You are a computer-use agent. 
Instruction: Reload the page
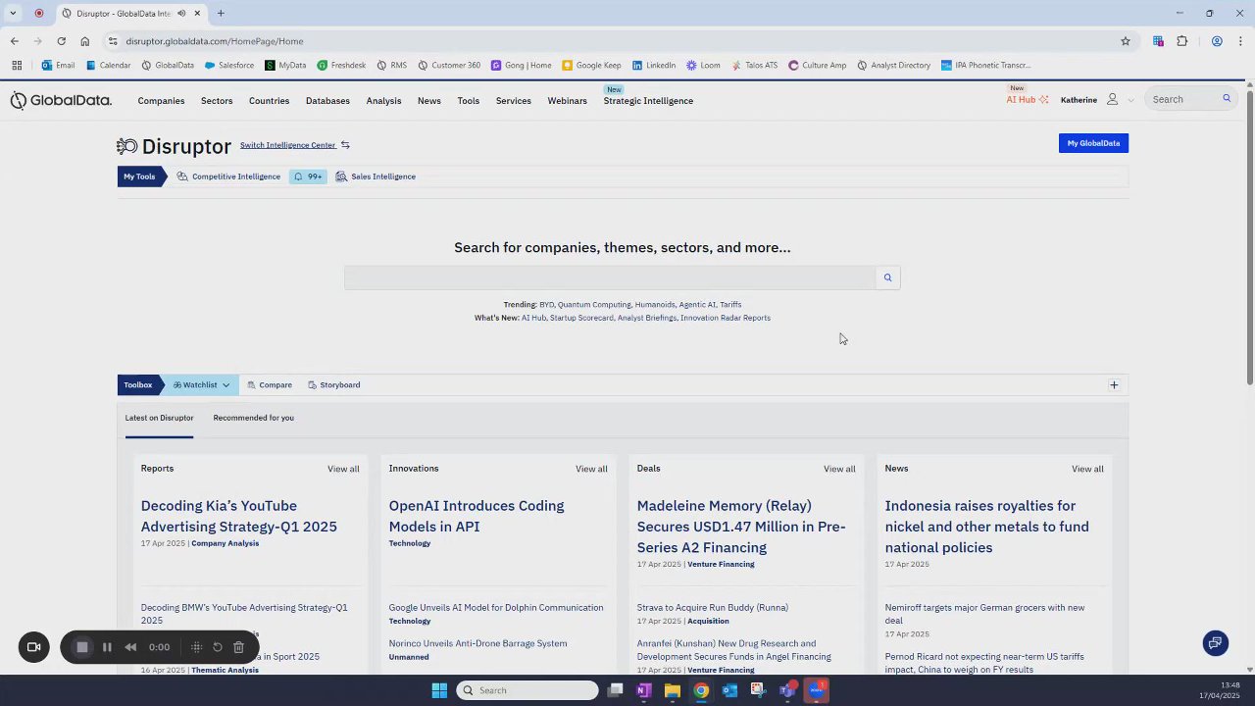(x=61, y=41)
